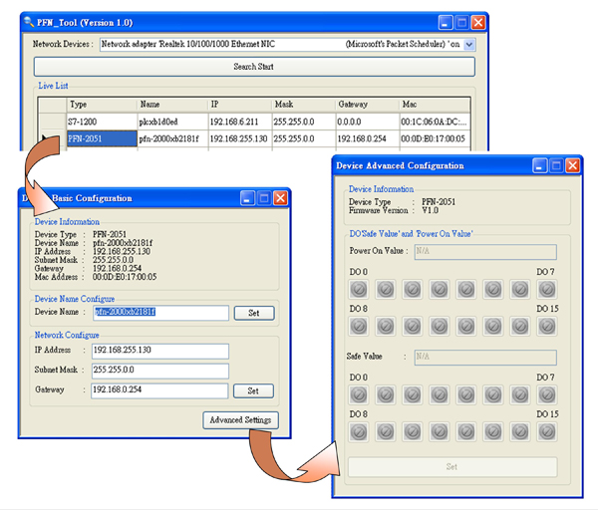Image resolution: width=598 pixels, height=510 pixels.
Task: Click the IP Address input field
Action: pos(159,351)
